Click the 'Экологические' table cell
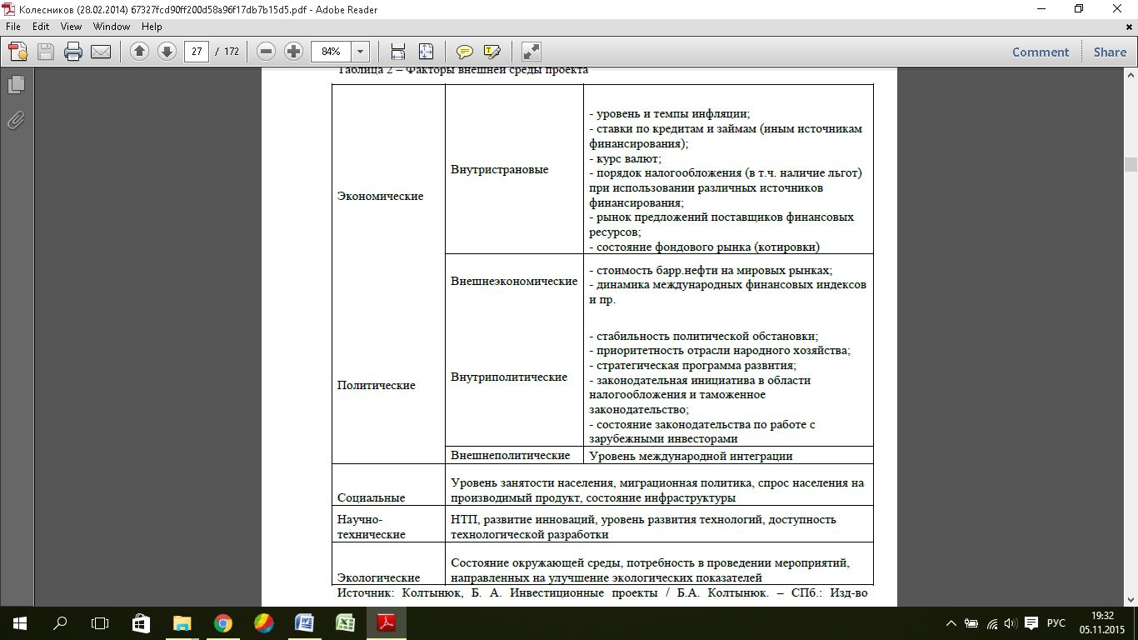Image resolution: width=1138 pixels, height=640 pixels. (387, 566)
